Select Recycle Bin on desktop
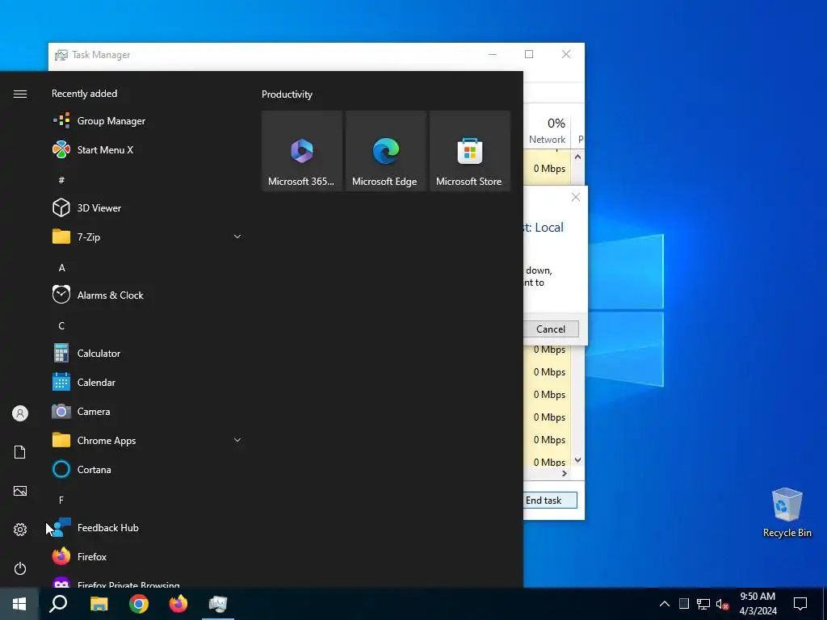Image resolution: width=827 pixels, height=620 pixels. [787, 513]
